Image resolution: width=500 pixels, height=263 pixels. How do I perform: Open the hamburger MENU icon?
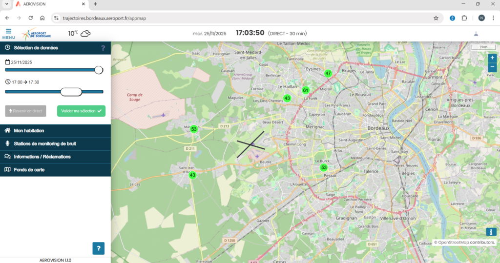[8, 33]
